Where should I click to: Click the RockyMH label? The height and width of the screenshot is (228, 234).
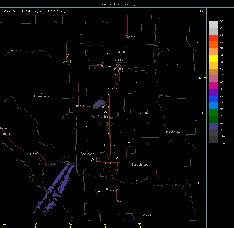(x=67, y=61)
